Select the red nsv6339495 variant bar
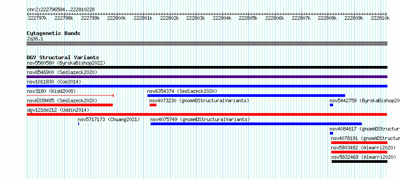The width and height of the screenshot is (400, 179). pos(70,105)
